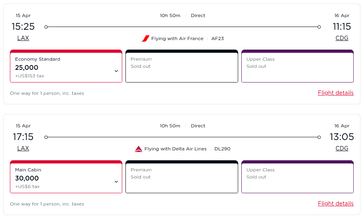
Task: Expand the Main Cabin fare chevron
Action: point(116,182)
